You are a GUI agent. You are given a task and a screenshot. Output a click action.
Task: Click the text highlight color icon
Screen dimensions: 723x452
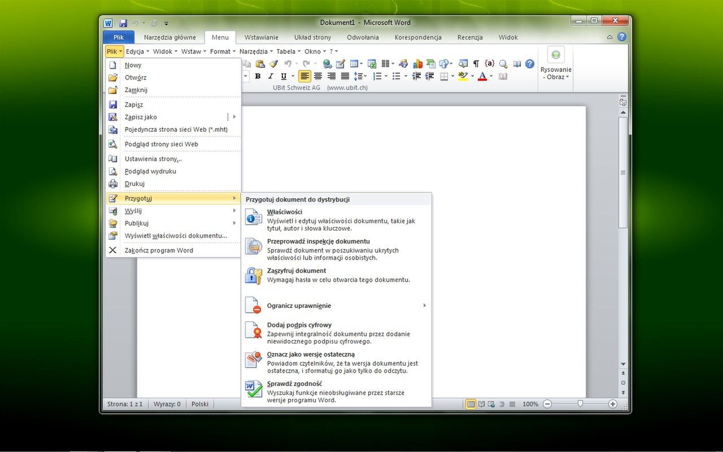coord(462,76)
